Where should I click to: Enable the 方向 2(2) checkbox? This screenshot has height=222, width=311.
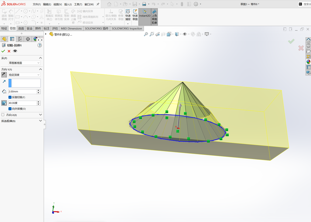[x=3, y=115]
